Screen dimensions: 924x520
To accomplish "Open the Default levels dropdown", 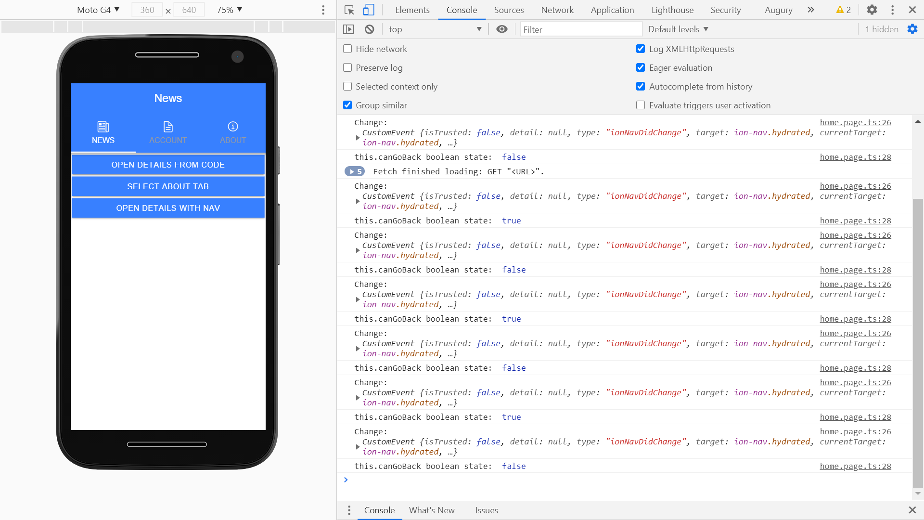I will (x=678, y=29).
